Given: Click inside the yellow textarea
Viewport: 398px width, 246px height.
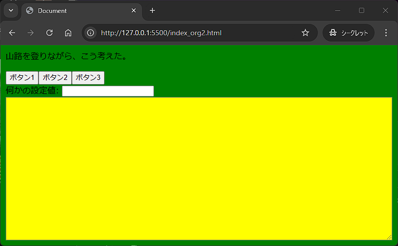Looking at the screenshot, I should coord(199,169).
